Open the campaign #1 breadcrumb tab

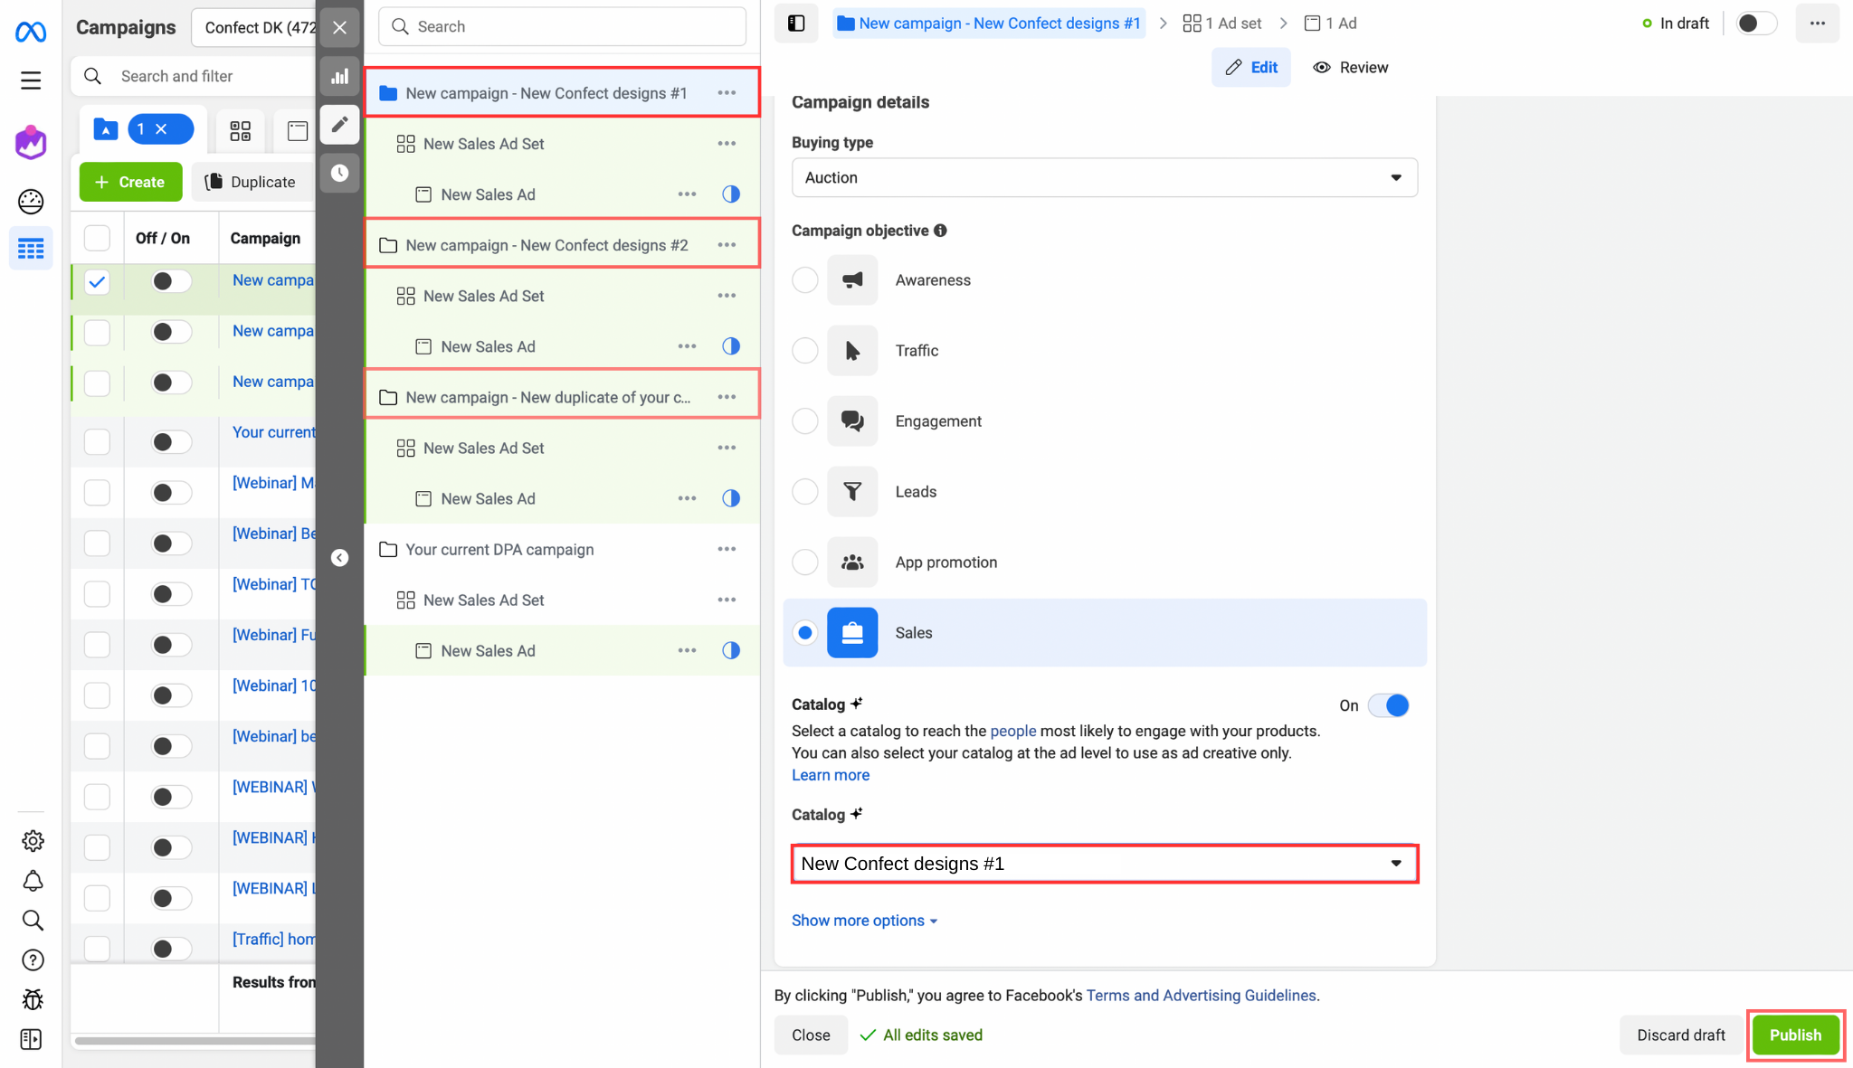[989, 24]
